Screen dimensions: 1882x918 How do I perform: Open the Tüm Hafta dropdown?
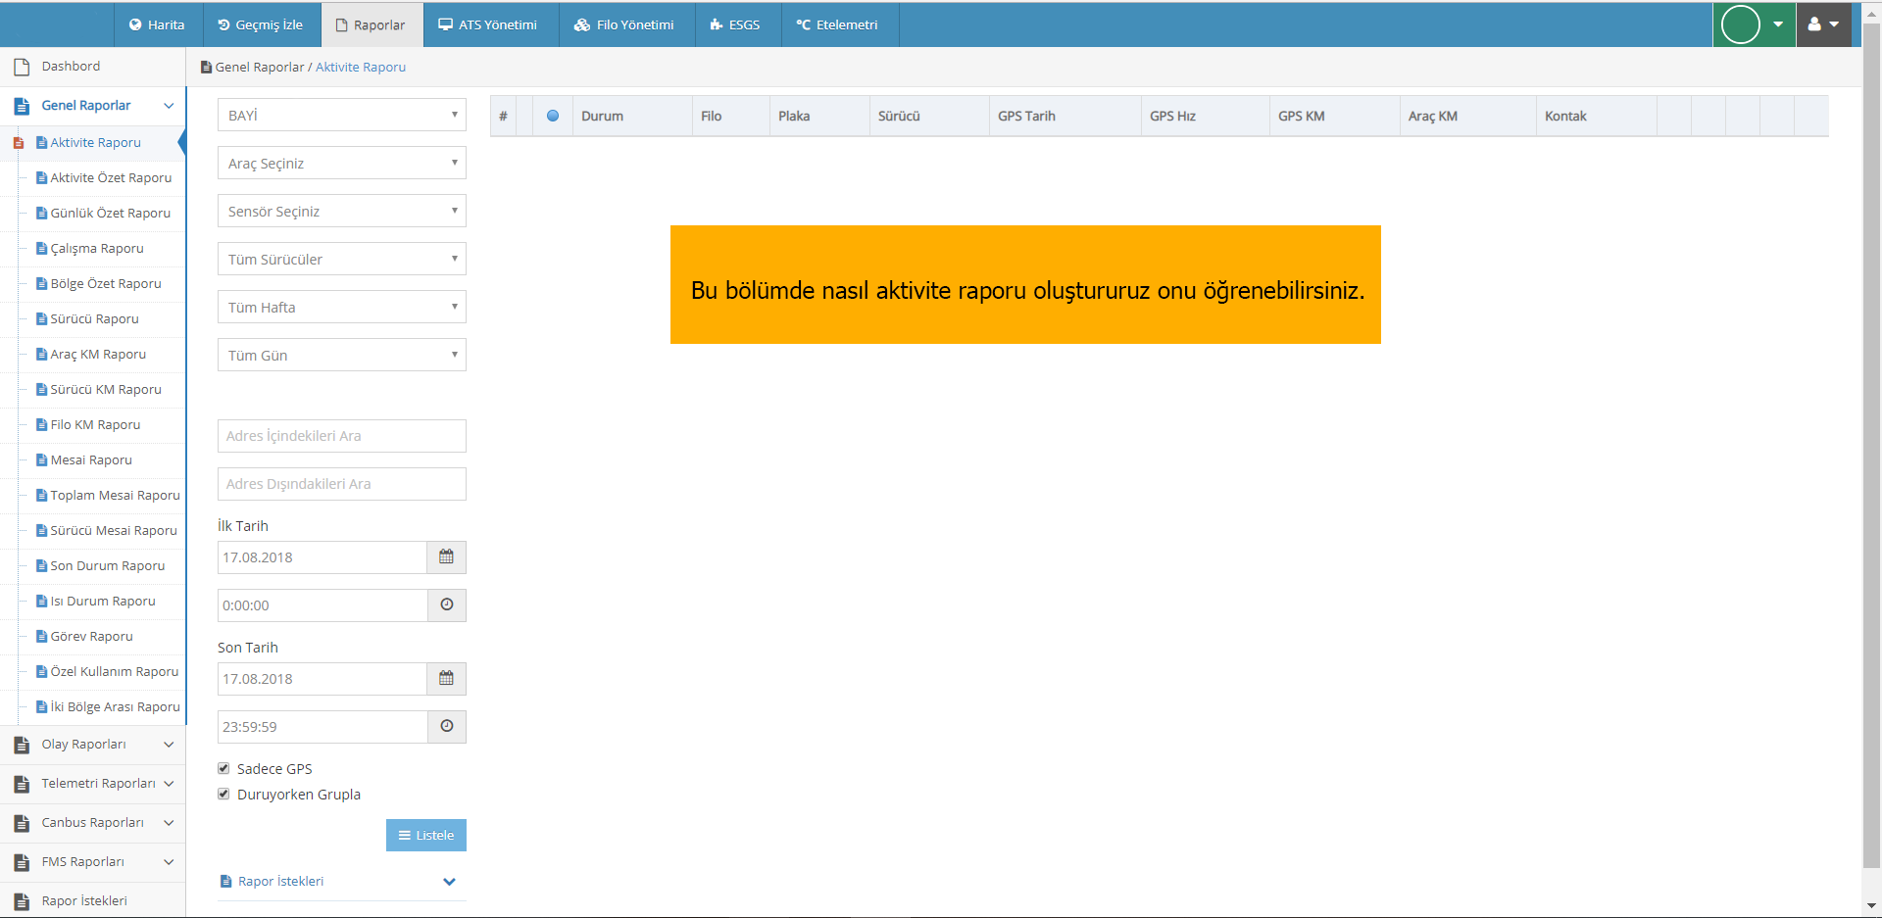pyautogui.click(x=342, y=307)
